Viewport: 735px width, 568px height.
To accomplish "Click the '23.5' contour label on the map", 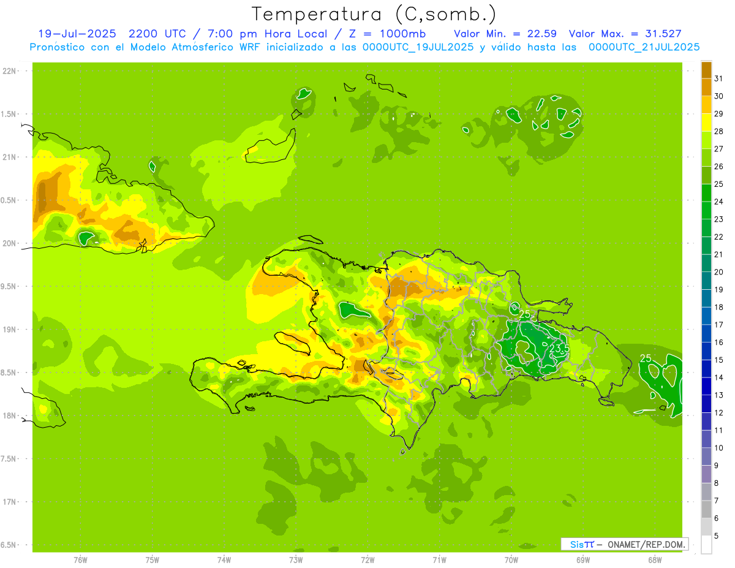I will click(x=559, y=349).
